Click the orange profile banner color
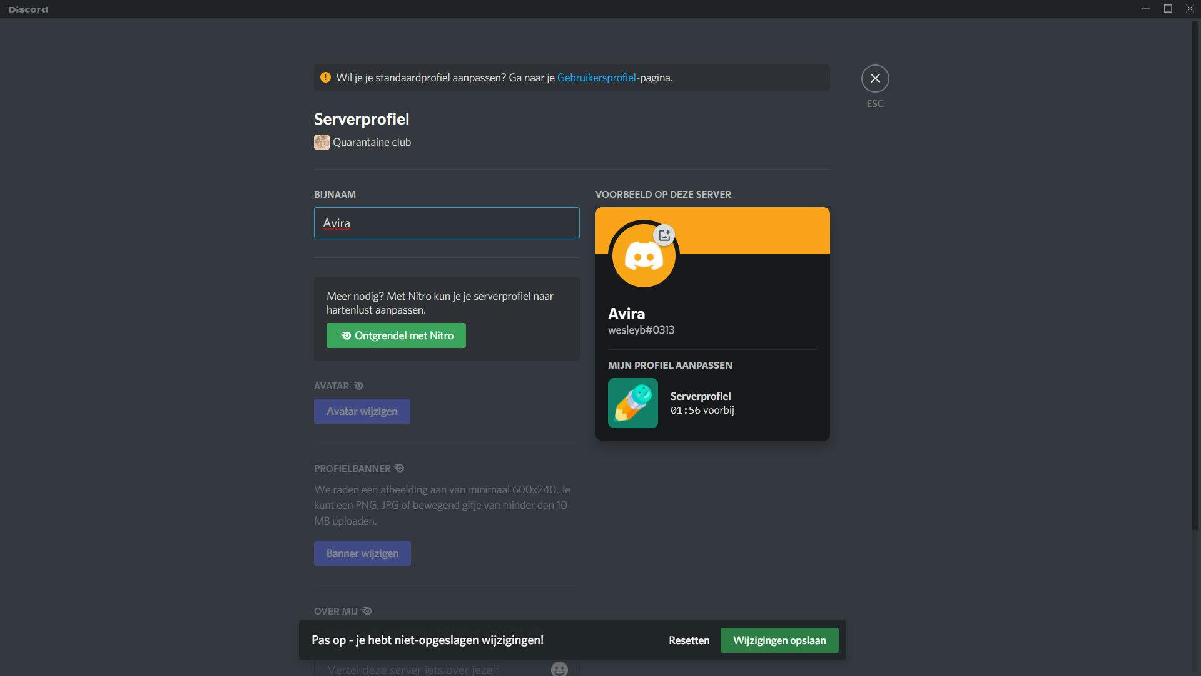The width and height of the screenshot is (1201, 676). [763, 230]
